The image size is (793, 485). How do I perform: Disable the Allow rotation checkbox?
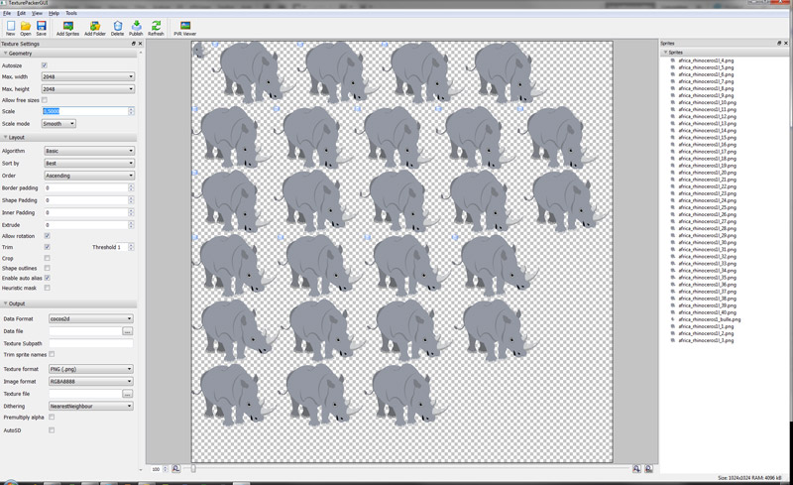point(47,236)
